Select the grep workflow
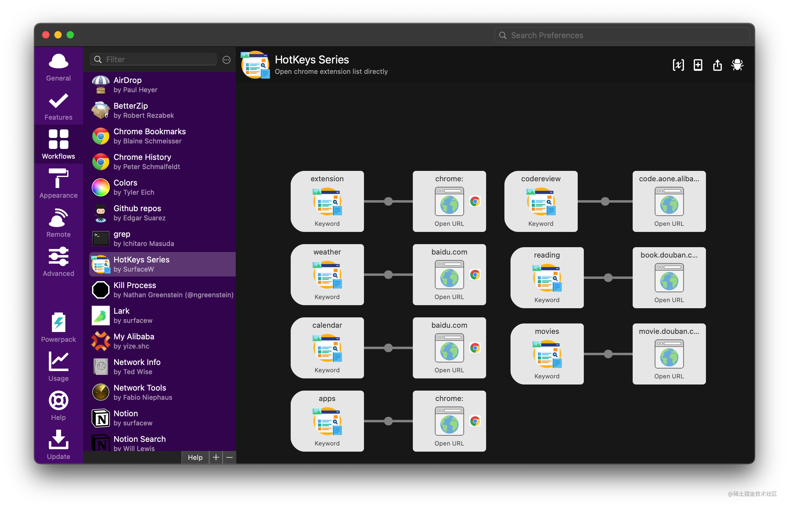Viewport: 789px width, 509px height. point(162,238)
